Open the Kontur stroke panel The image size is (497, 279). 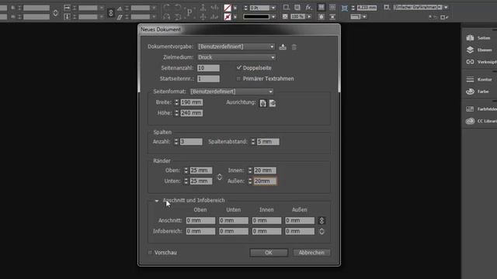(480, 79)
